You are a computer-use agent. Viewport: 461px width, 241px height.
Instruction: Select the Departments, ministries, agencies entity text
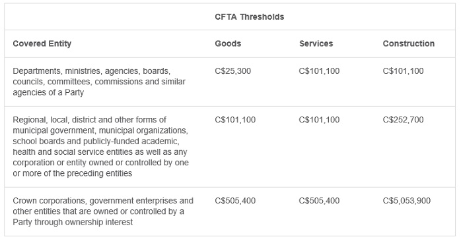(99, 82)
